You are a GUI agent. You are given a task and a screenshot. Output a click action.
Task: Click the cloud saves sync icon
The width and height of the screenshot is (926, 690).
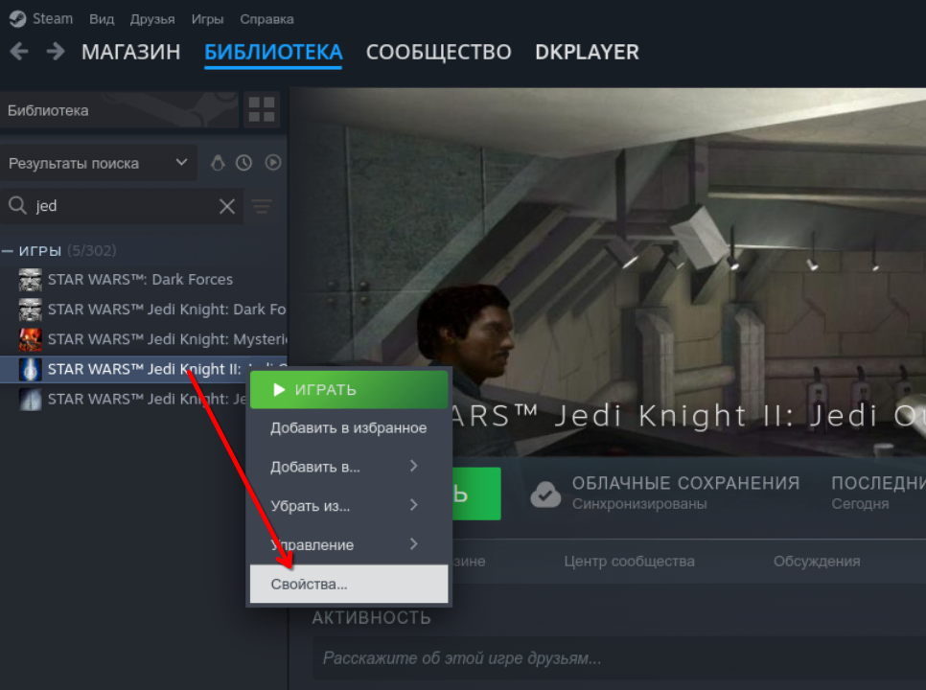click(x=545, y=494)
